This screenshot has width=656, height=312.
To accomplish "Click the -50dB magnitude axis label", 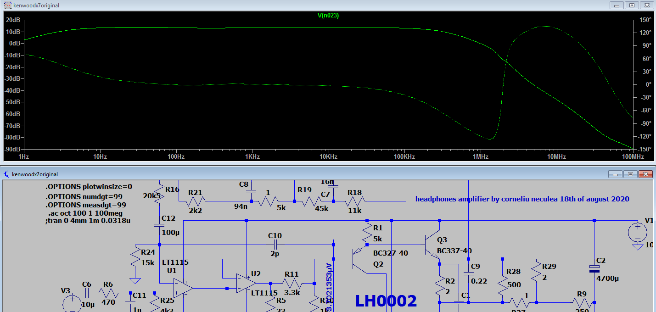I will click(11, 102).
